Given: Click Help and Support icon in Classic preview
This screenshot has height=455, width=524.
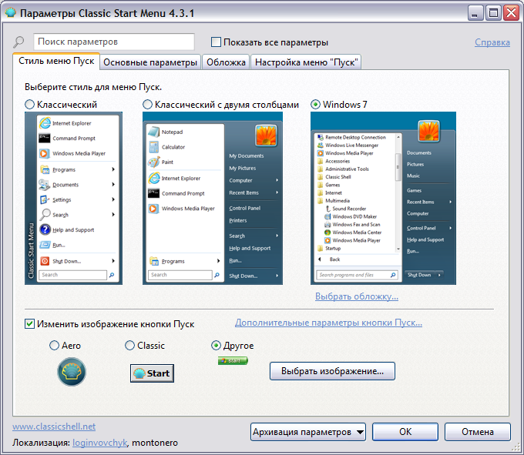Looking at the screenshot, I should 45,229.
